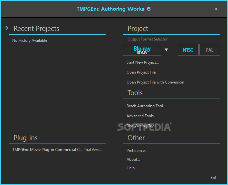228x185 pixels.
Task: Select the TMPGEnc Movie Plug-in Commercial entry
Action: [57, 150]
